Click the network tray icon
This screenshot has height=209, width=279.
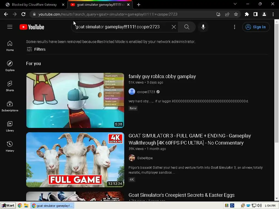pyautogui.click(x=254, y=206)
